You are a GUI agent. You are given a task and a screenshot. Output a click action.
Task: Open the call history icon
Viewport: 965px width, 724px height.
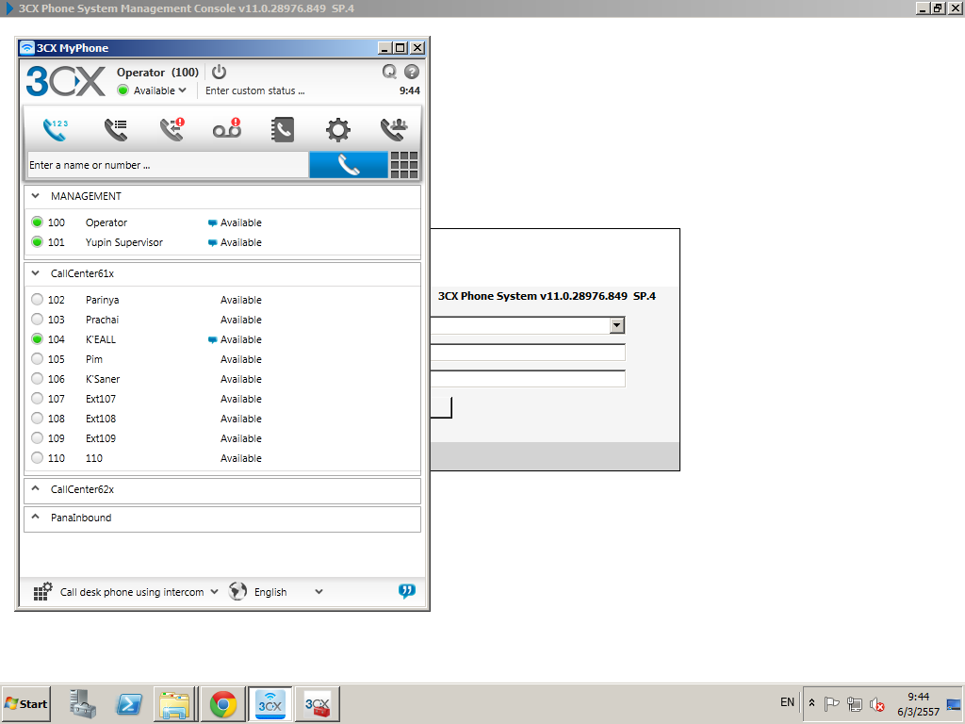(116, 129)
